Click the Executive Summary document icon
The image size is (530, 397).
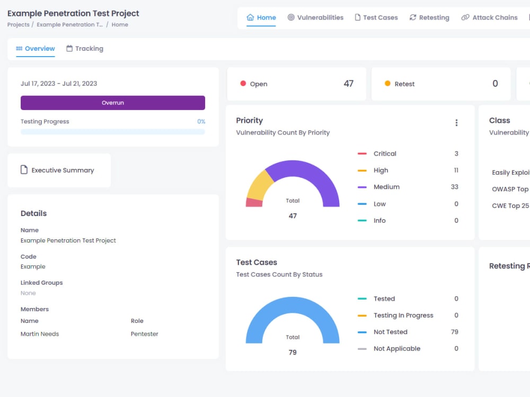click(24, 169)
